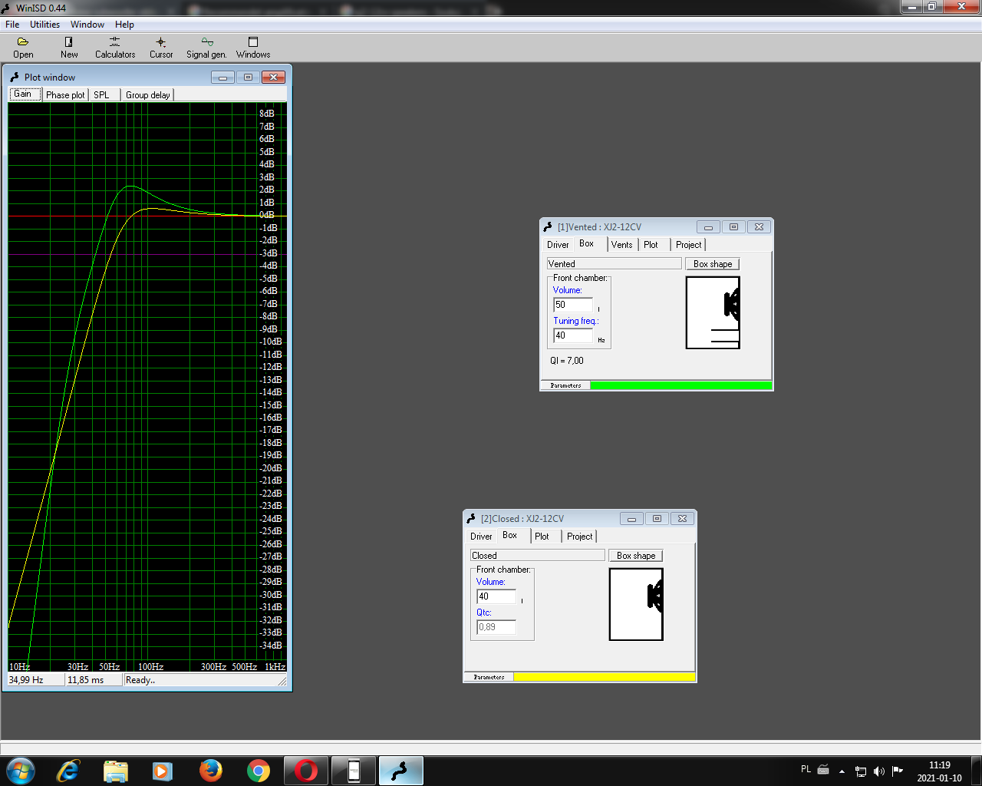Image resolution: width=982 pixels, height=786 pixels.
Task: Open the File menu
Action: (12, 25)
